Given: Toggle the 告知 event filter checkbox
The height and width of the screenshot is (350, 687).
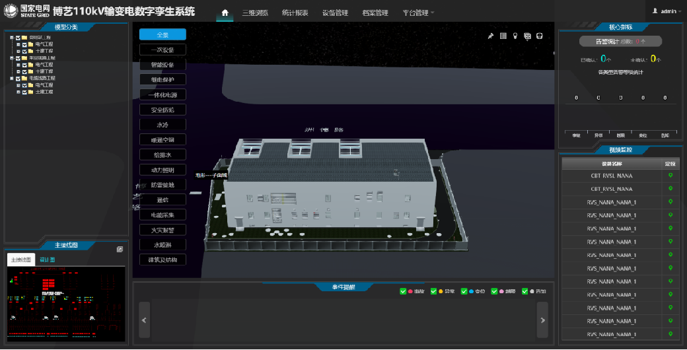Looking at the screenshot, I should pos(524,291).
